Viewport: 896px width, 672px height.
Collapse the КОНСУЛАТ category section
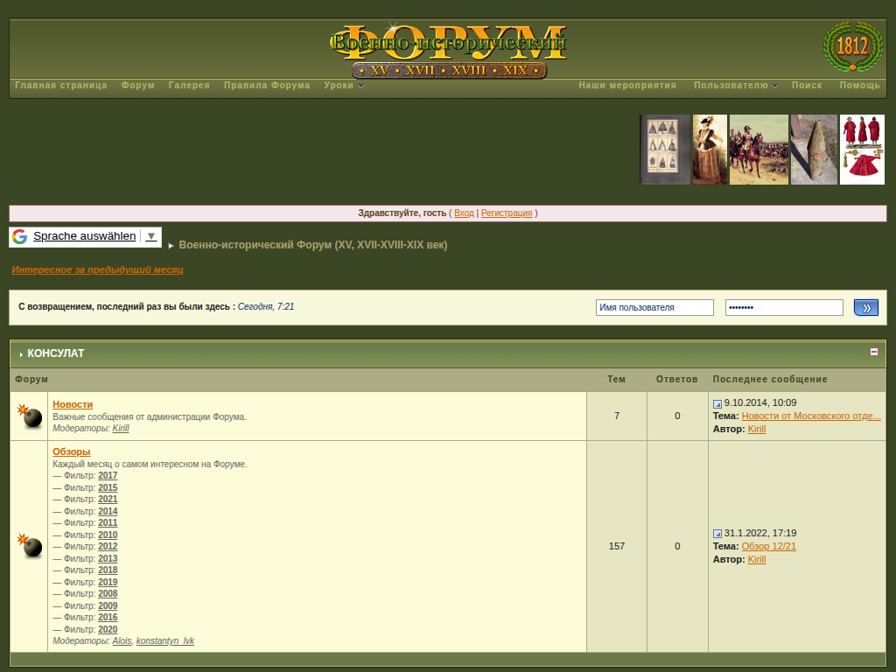pyautogui.click(x=873, y=352)
